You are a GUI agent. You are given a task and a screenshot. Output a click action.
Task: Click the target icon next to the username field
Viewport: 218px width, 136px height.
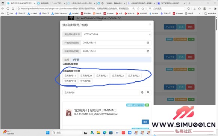click(142, 93)
